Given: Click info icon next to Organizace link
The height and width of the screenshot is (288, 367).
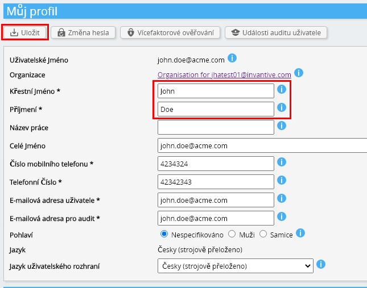Looking at the screenshot, I should (299, 73).
